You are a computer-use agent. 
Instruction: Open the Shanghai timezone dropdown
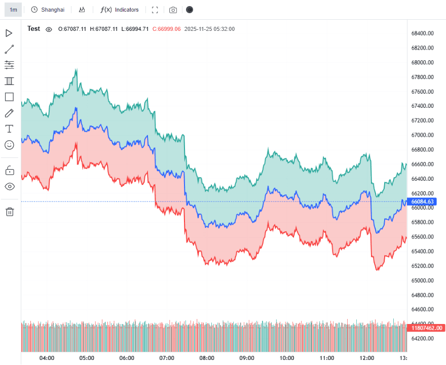point(48,10)
